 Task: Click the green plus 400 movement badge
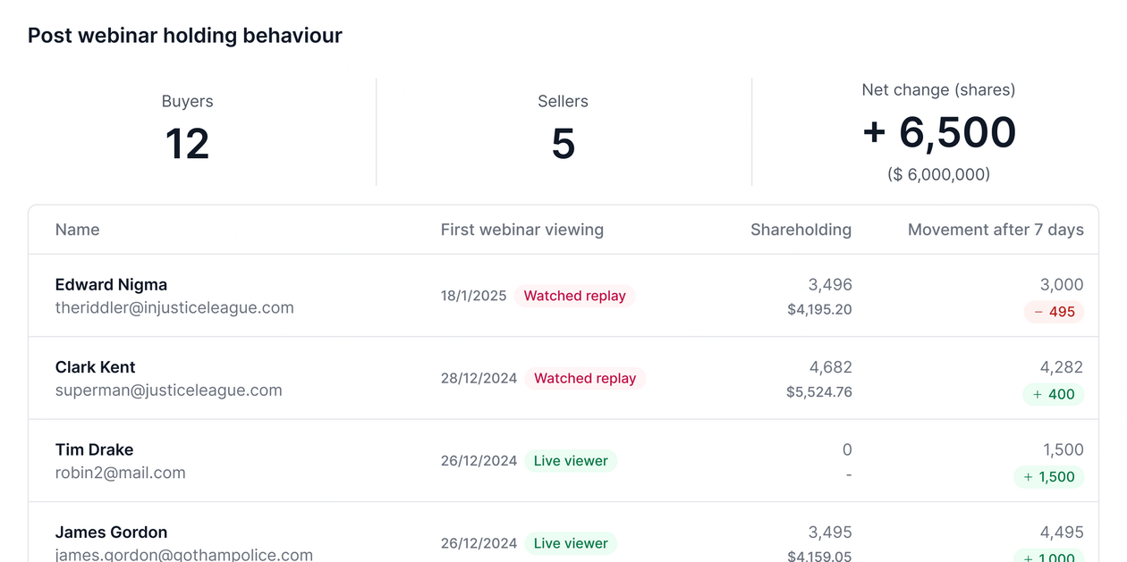point(1054,394)
